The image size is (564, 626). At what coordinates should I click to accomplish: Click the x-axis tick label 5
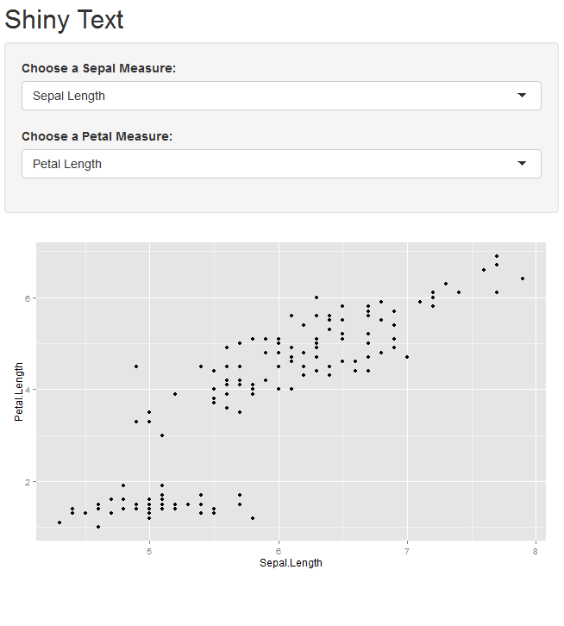pos(149,551)
